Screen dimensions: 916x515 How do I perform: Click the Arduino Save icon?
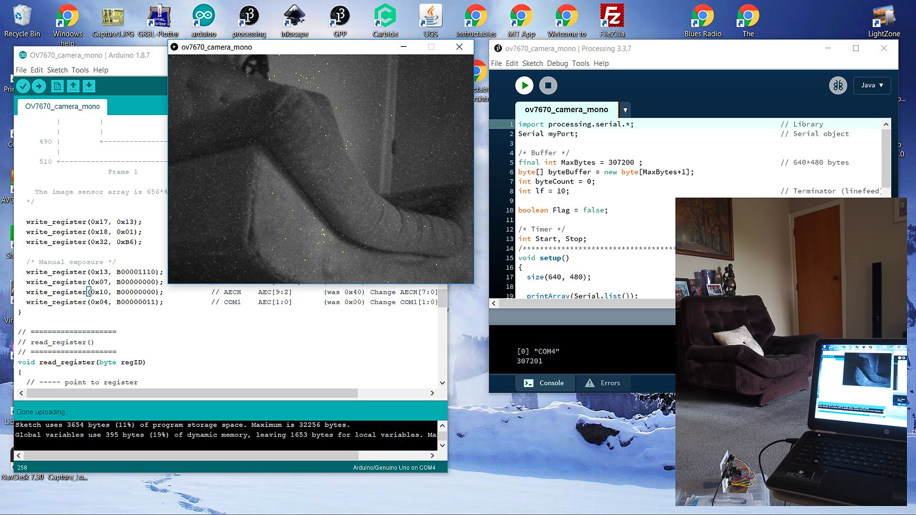(89, 86)
